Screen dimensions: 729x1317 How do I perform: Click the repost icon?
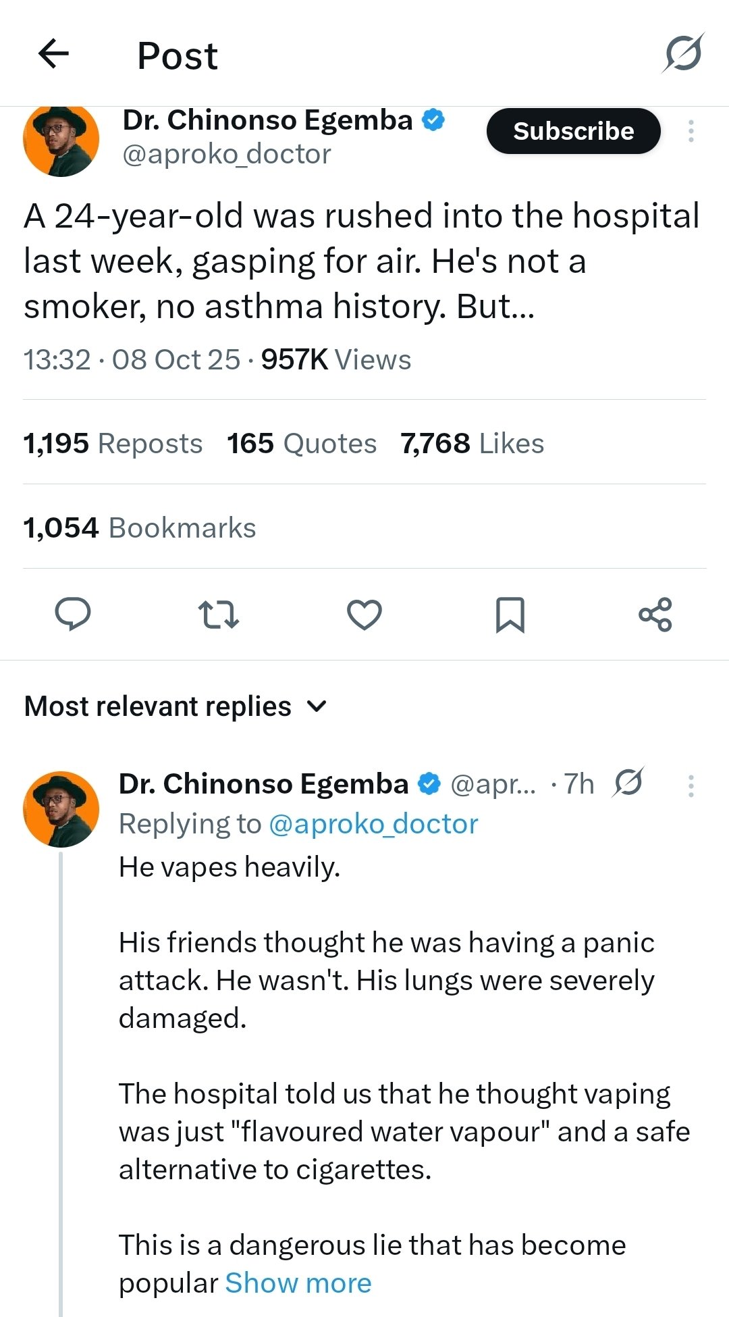(x=219, y=614)
